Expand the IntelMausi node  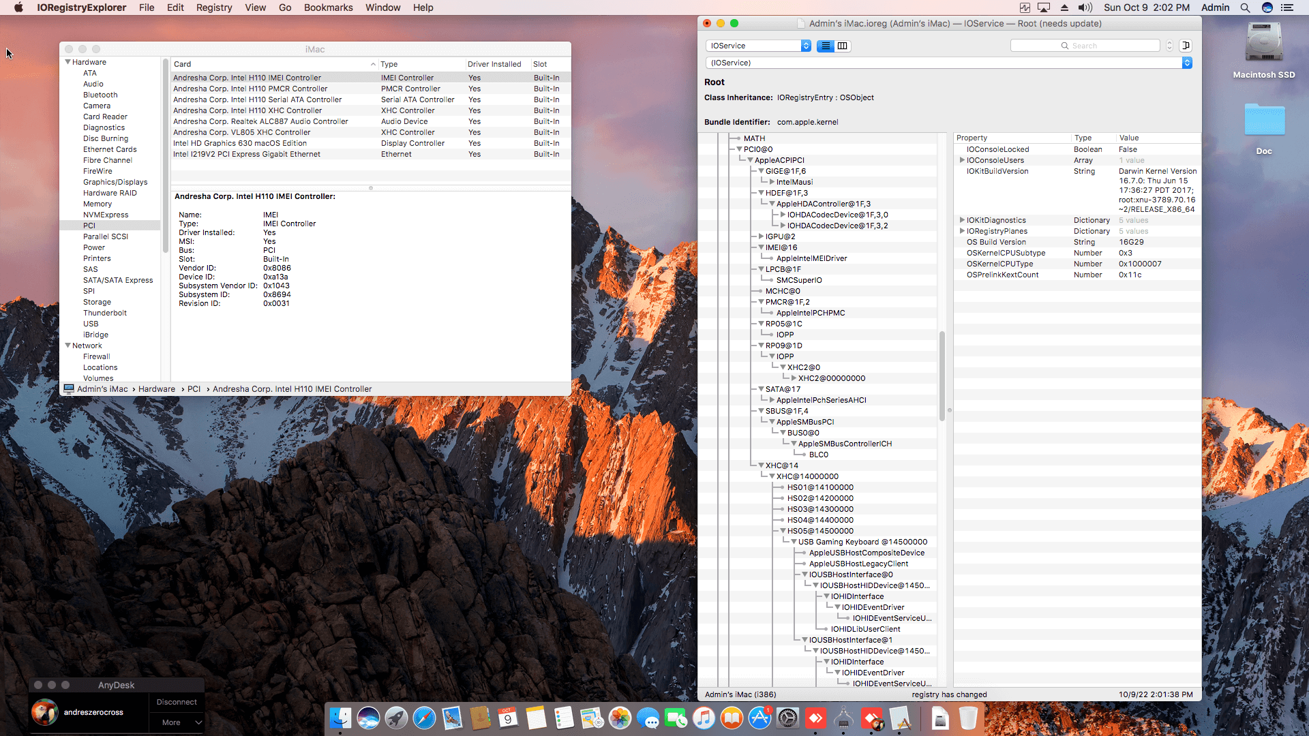772,182
